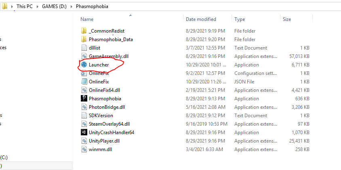Click the 25,431 KB size value

[x=299, y=141]
